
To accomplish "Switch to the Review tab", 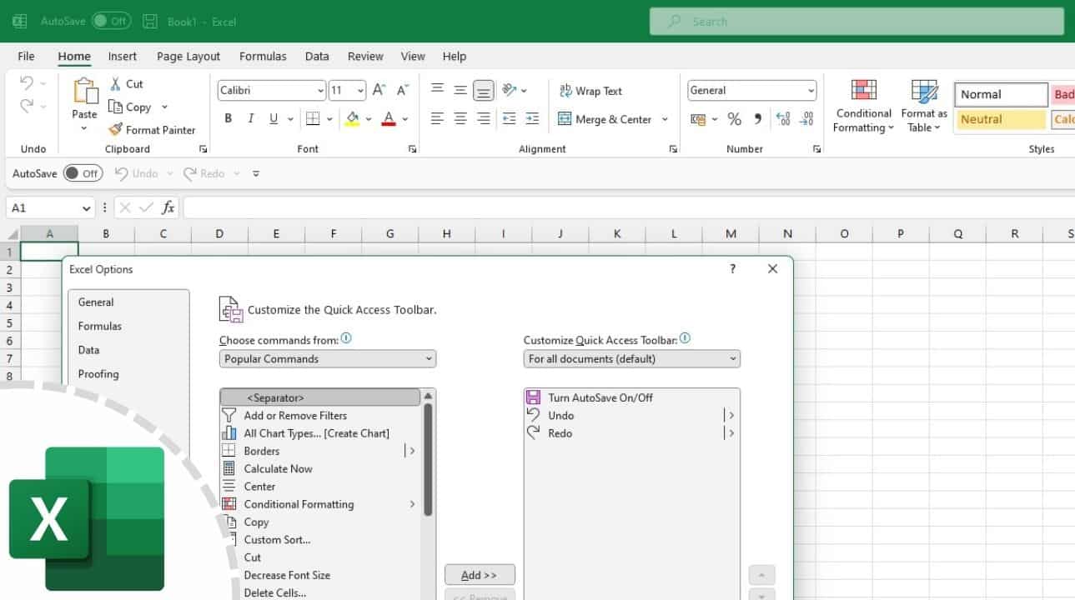I will [365, 57].
